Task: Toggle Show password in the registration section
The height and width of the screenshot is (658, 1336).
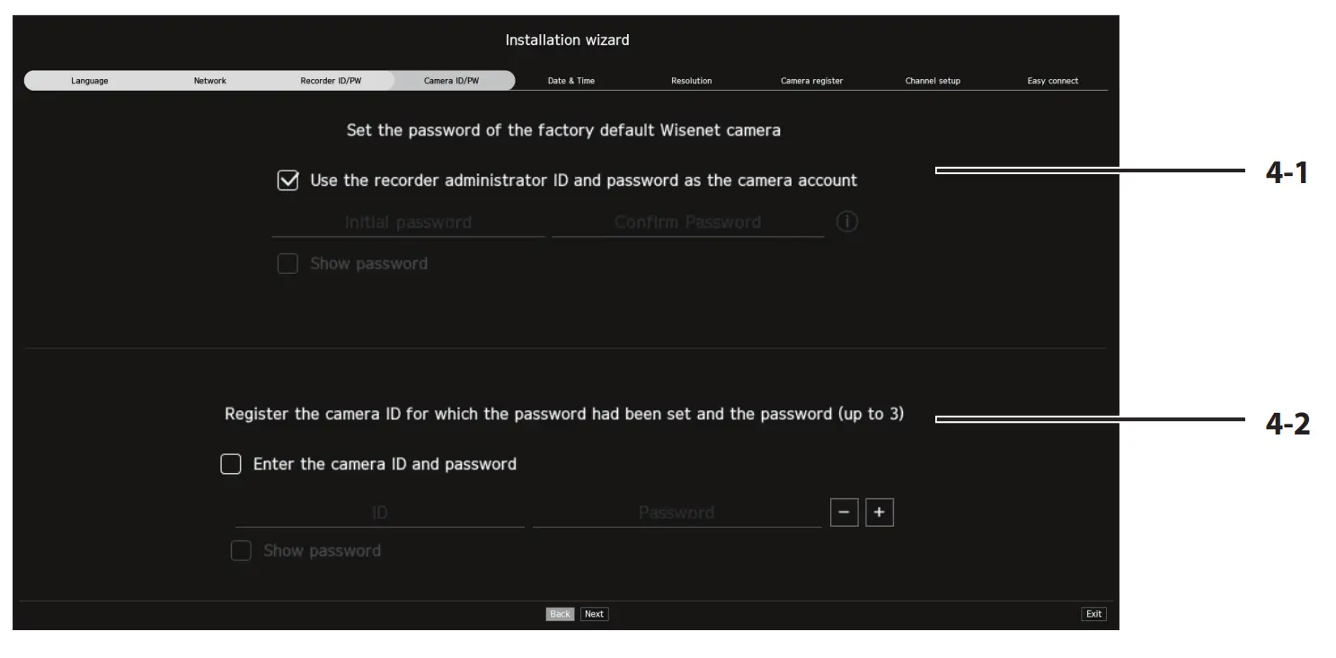Action: [x=241, y=550]
